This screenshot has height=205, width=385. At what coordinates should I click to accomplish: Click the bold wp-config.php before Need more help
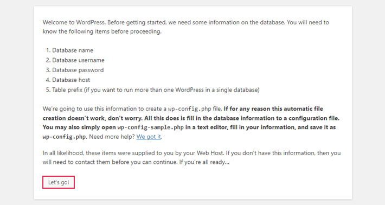click(x=65, y=137)
